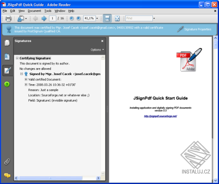Screen dimensions: 219x184
Task: Select the Field: Signature1 row
Action: [53, 101]
